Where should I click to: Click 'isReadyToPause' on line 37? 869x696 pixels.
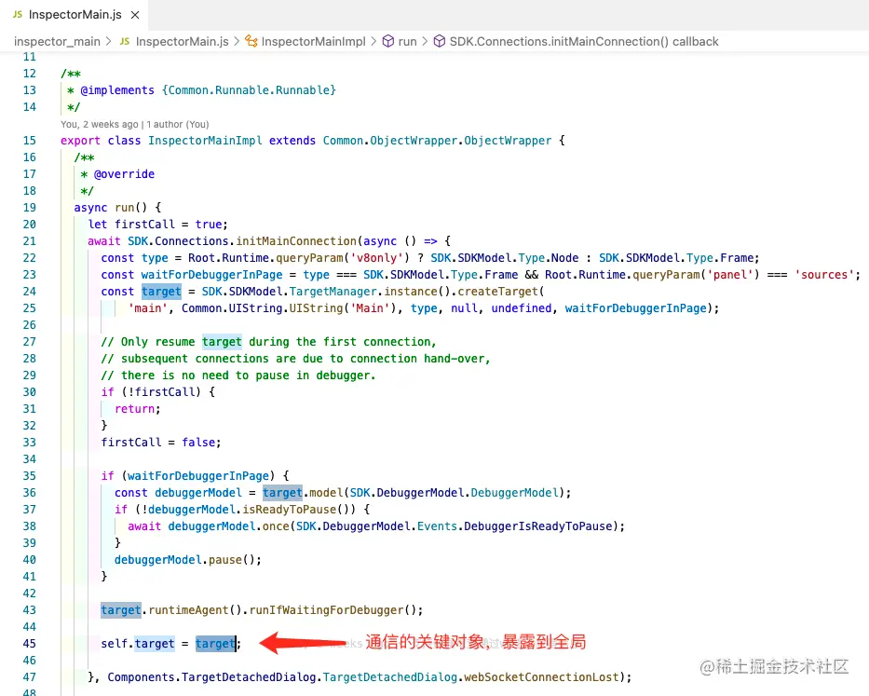(x=290, y=510)
